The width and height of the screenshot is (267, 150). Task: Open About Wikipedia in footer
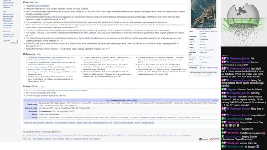tap(38, 139)
